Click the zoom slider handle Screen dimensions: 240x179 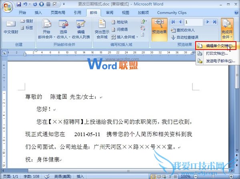tap(214, 177)
